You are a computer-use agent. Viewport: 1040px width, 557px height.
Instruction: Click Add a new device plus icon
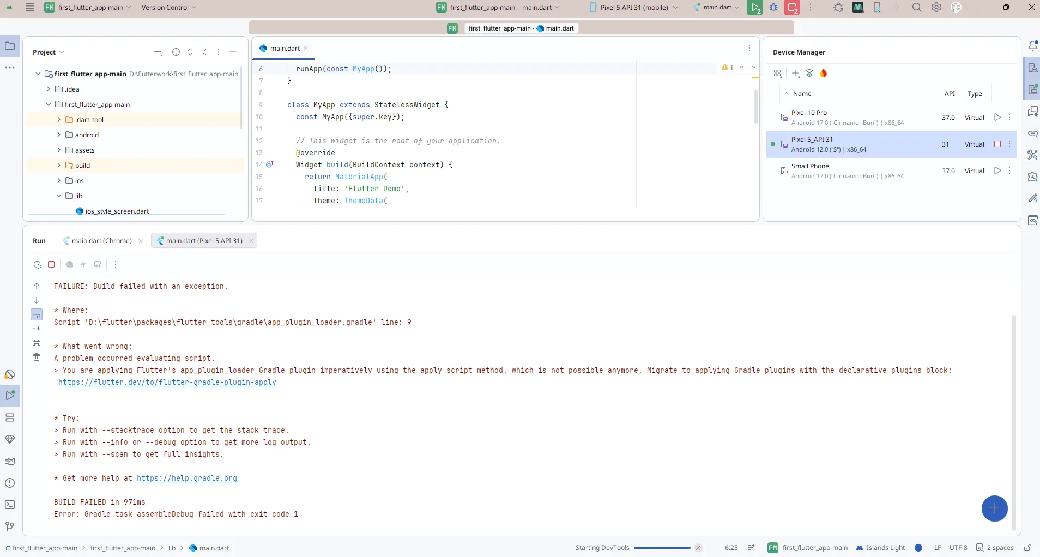(x=796, y=74)
